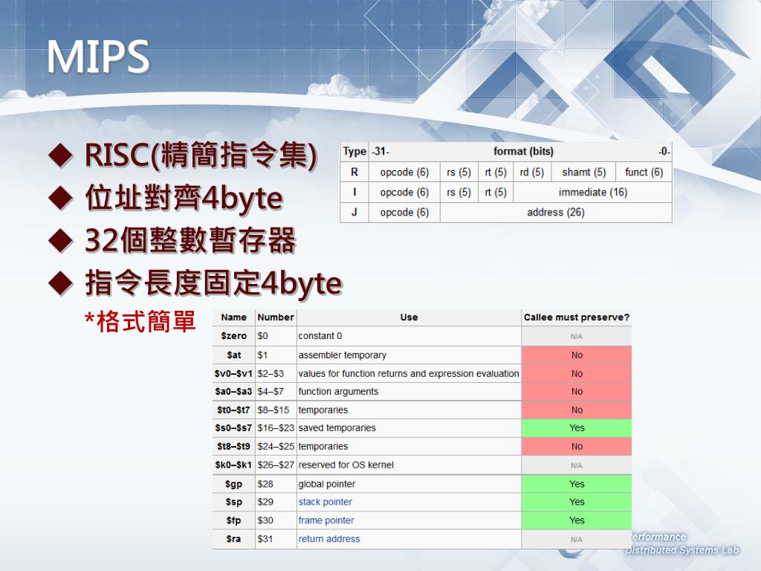Select the '$k0–$k1' register name

click(x=233, y=465)
